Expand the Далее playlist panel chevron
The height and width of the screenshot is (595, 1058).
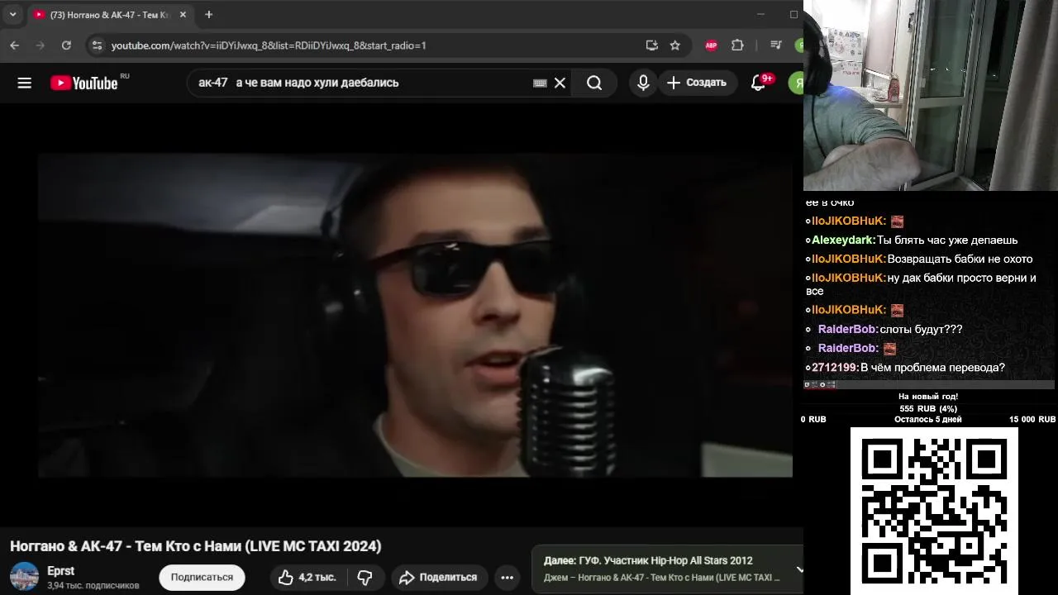pos(799,569)
